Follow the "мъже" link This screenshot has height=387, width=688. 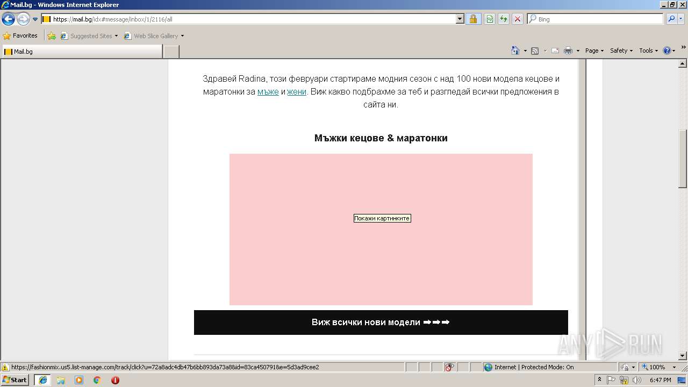(x=268, y=92)
